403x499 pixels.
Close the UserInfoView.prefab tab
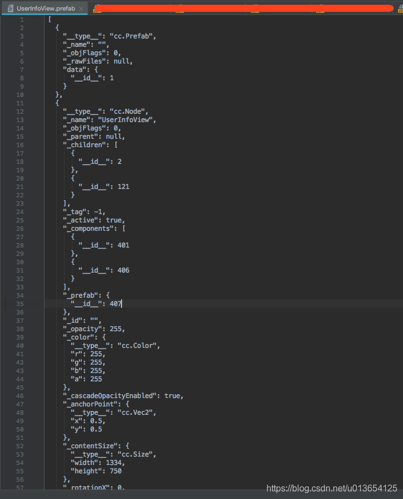click(x=81, y=8)
